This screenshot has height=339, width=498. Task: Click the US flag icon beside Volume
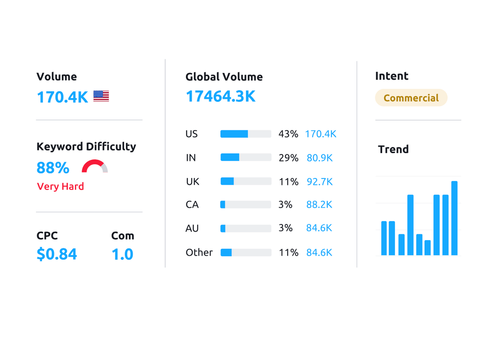coord(101,96)
